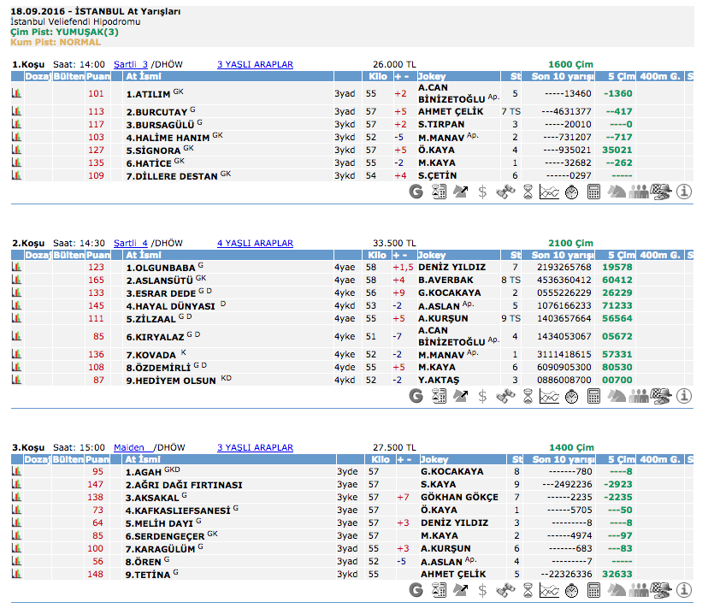Open the dollar sign icon under race 1
This screenshot has height=614, width=714.
coord(483,192)
